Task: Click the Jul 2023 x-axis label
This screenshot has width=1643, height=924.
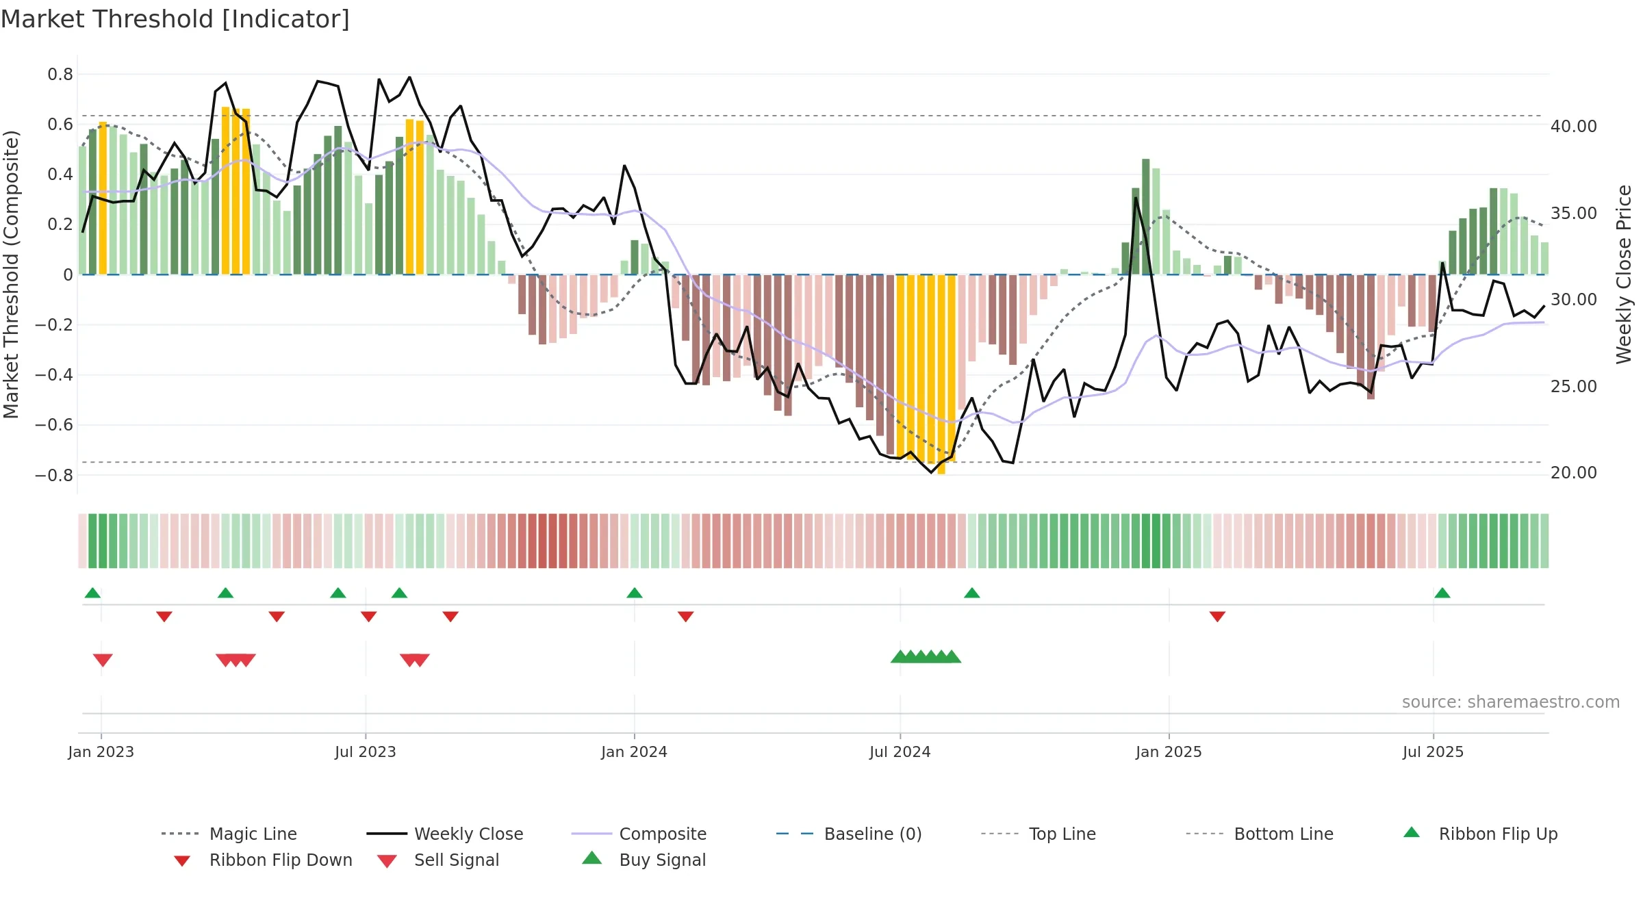Action: coord(366,752)
